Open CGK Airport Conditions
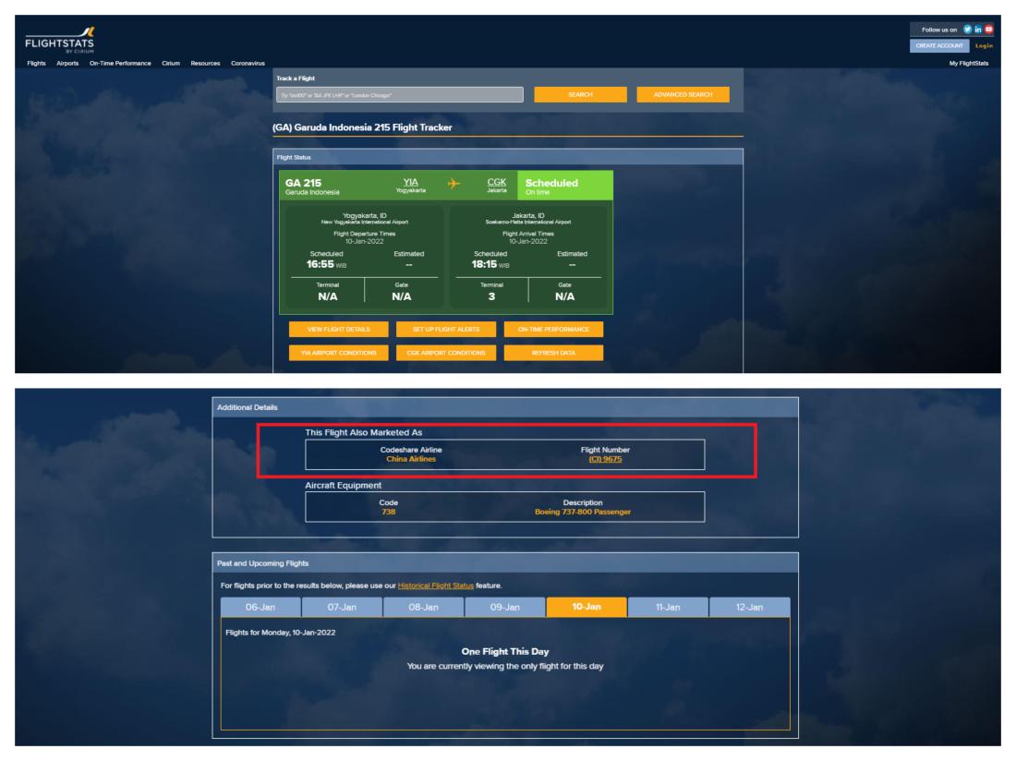The height and width of the screenshot is (761, 1016). [446, 353]
